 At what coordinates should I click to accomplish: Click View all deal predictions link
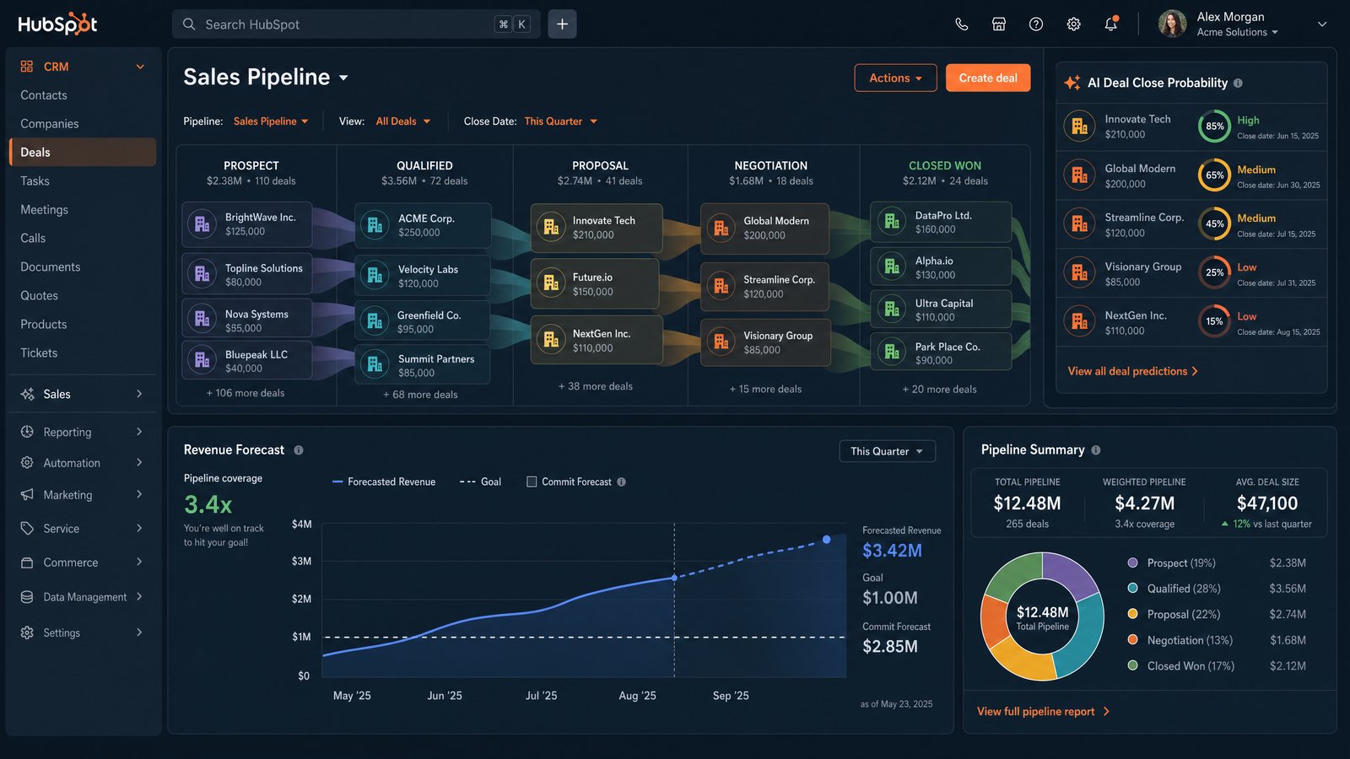point(1132,371)
